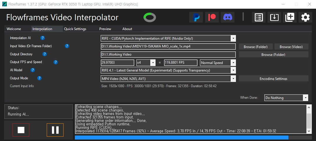Click the input video path field
316x141 pixels.
click(x=168, y=46)
